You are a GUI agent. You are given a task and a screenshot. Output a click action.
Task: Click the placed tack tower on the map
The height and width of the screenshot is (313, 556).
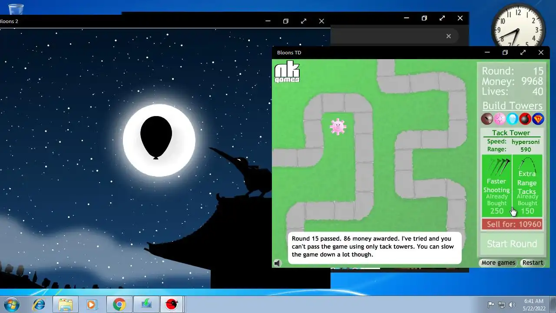point(338,127)
